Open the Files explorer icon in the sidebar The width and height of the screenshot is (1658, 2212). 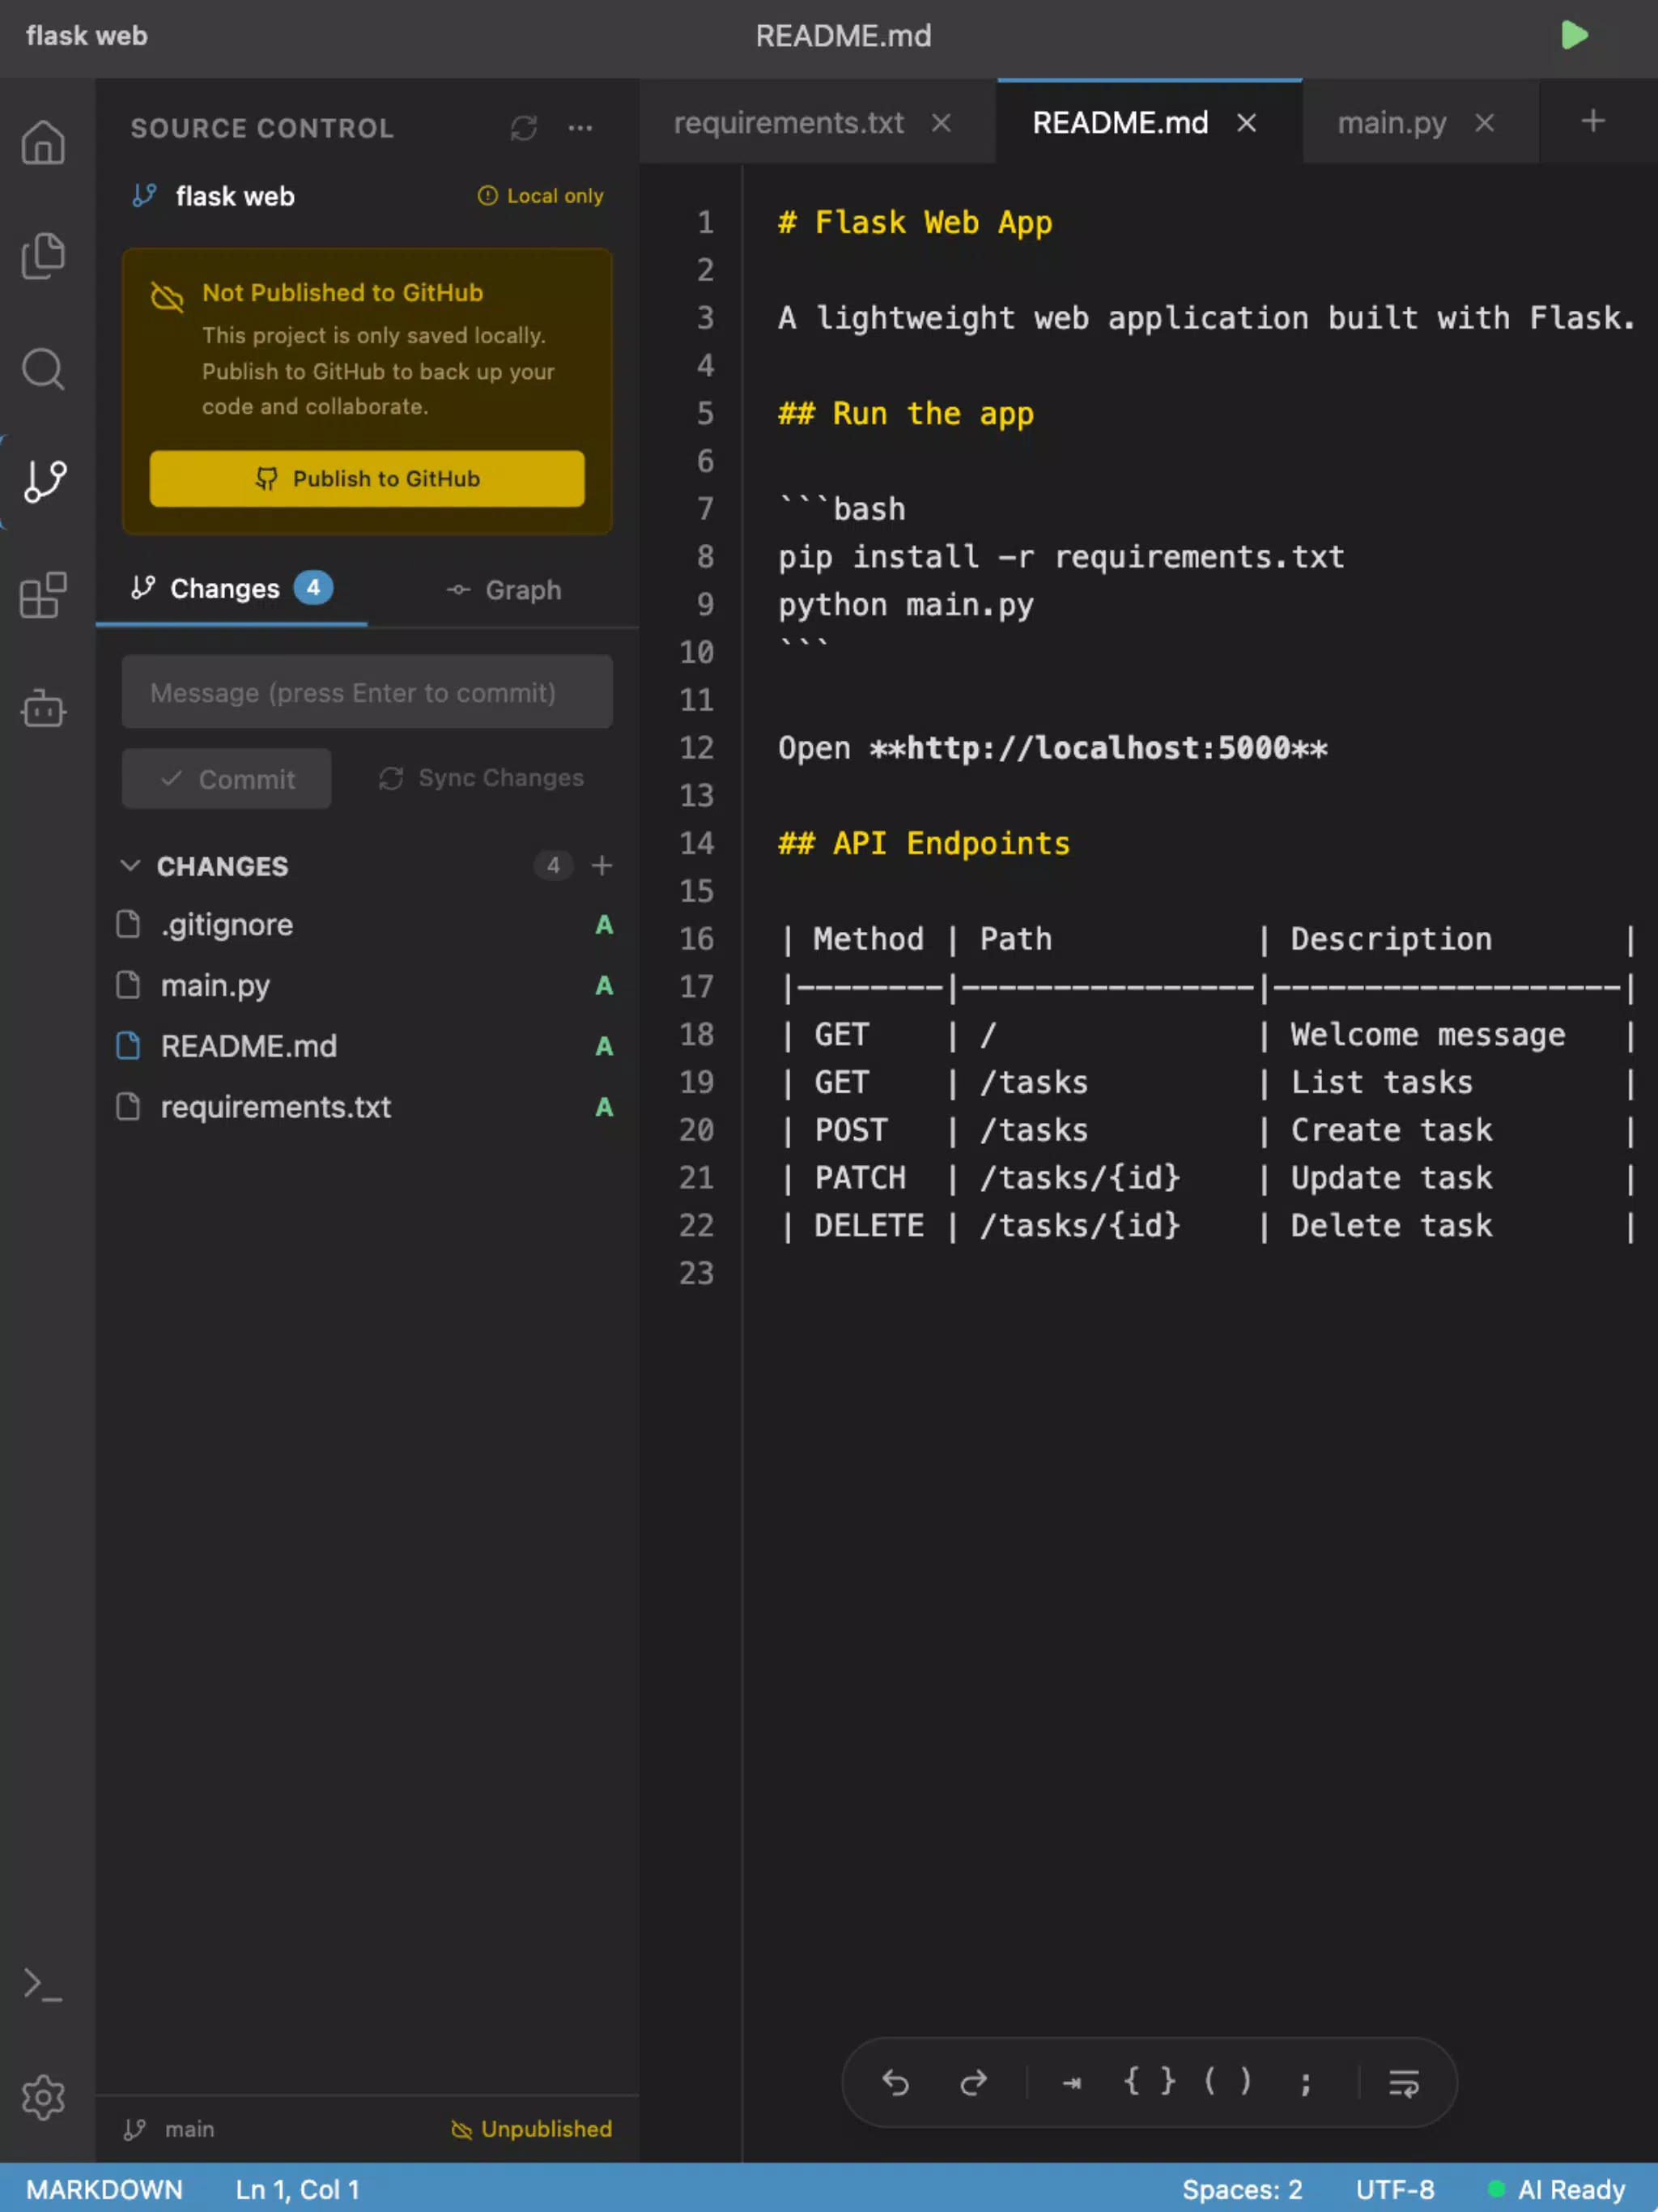43,255
